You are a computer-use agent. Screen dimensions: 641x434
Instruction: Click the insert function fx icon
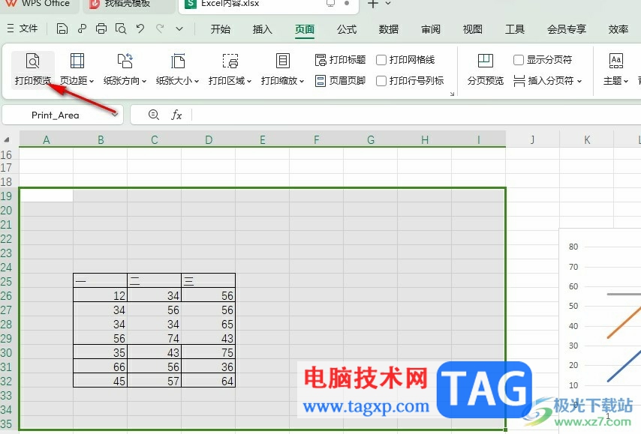pos(176,115)
